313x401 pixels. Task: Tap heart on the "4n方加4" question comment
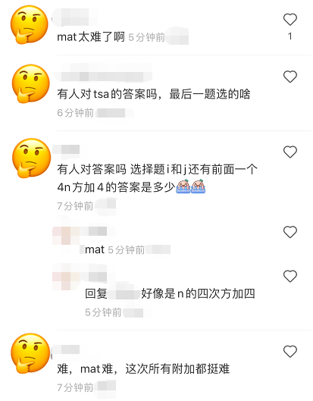290,152
